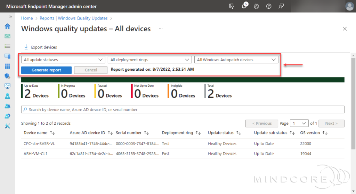Sort by Azure AD device ID

tap(91, 133)
